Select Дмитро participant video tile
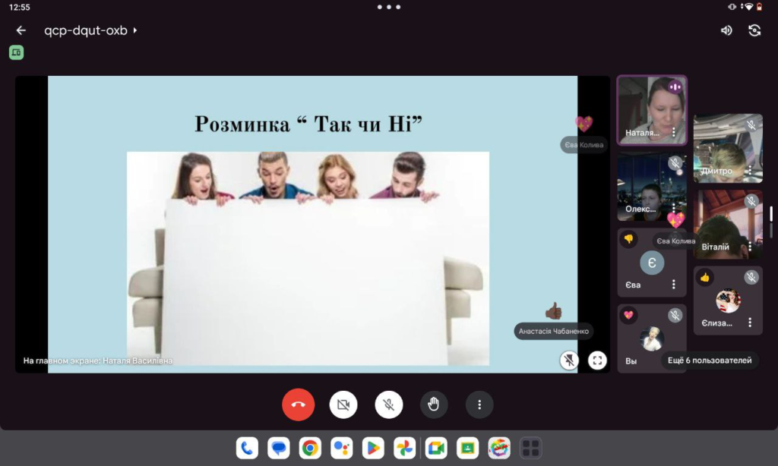 pyautogui.click(x=728, y=148)
